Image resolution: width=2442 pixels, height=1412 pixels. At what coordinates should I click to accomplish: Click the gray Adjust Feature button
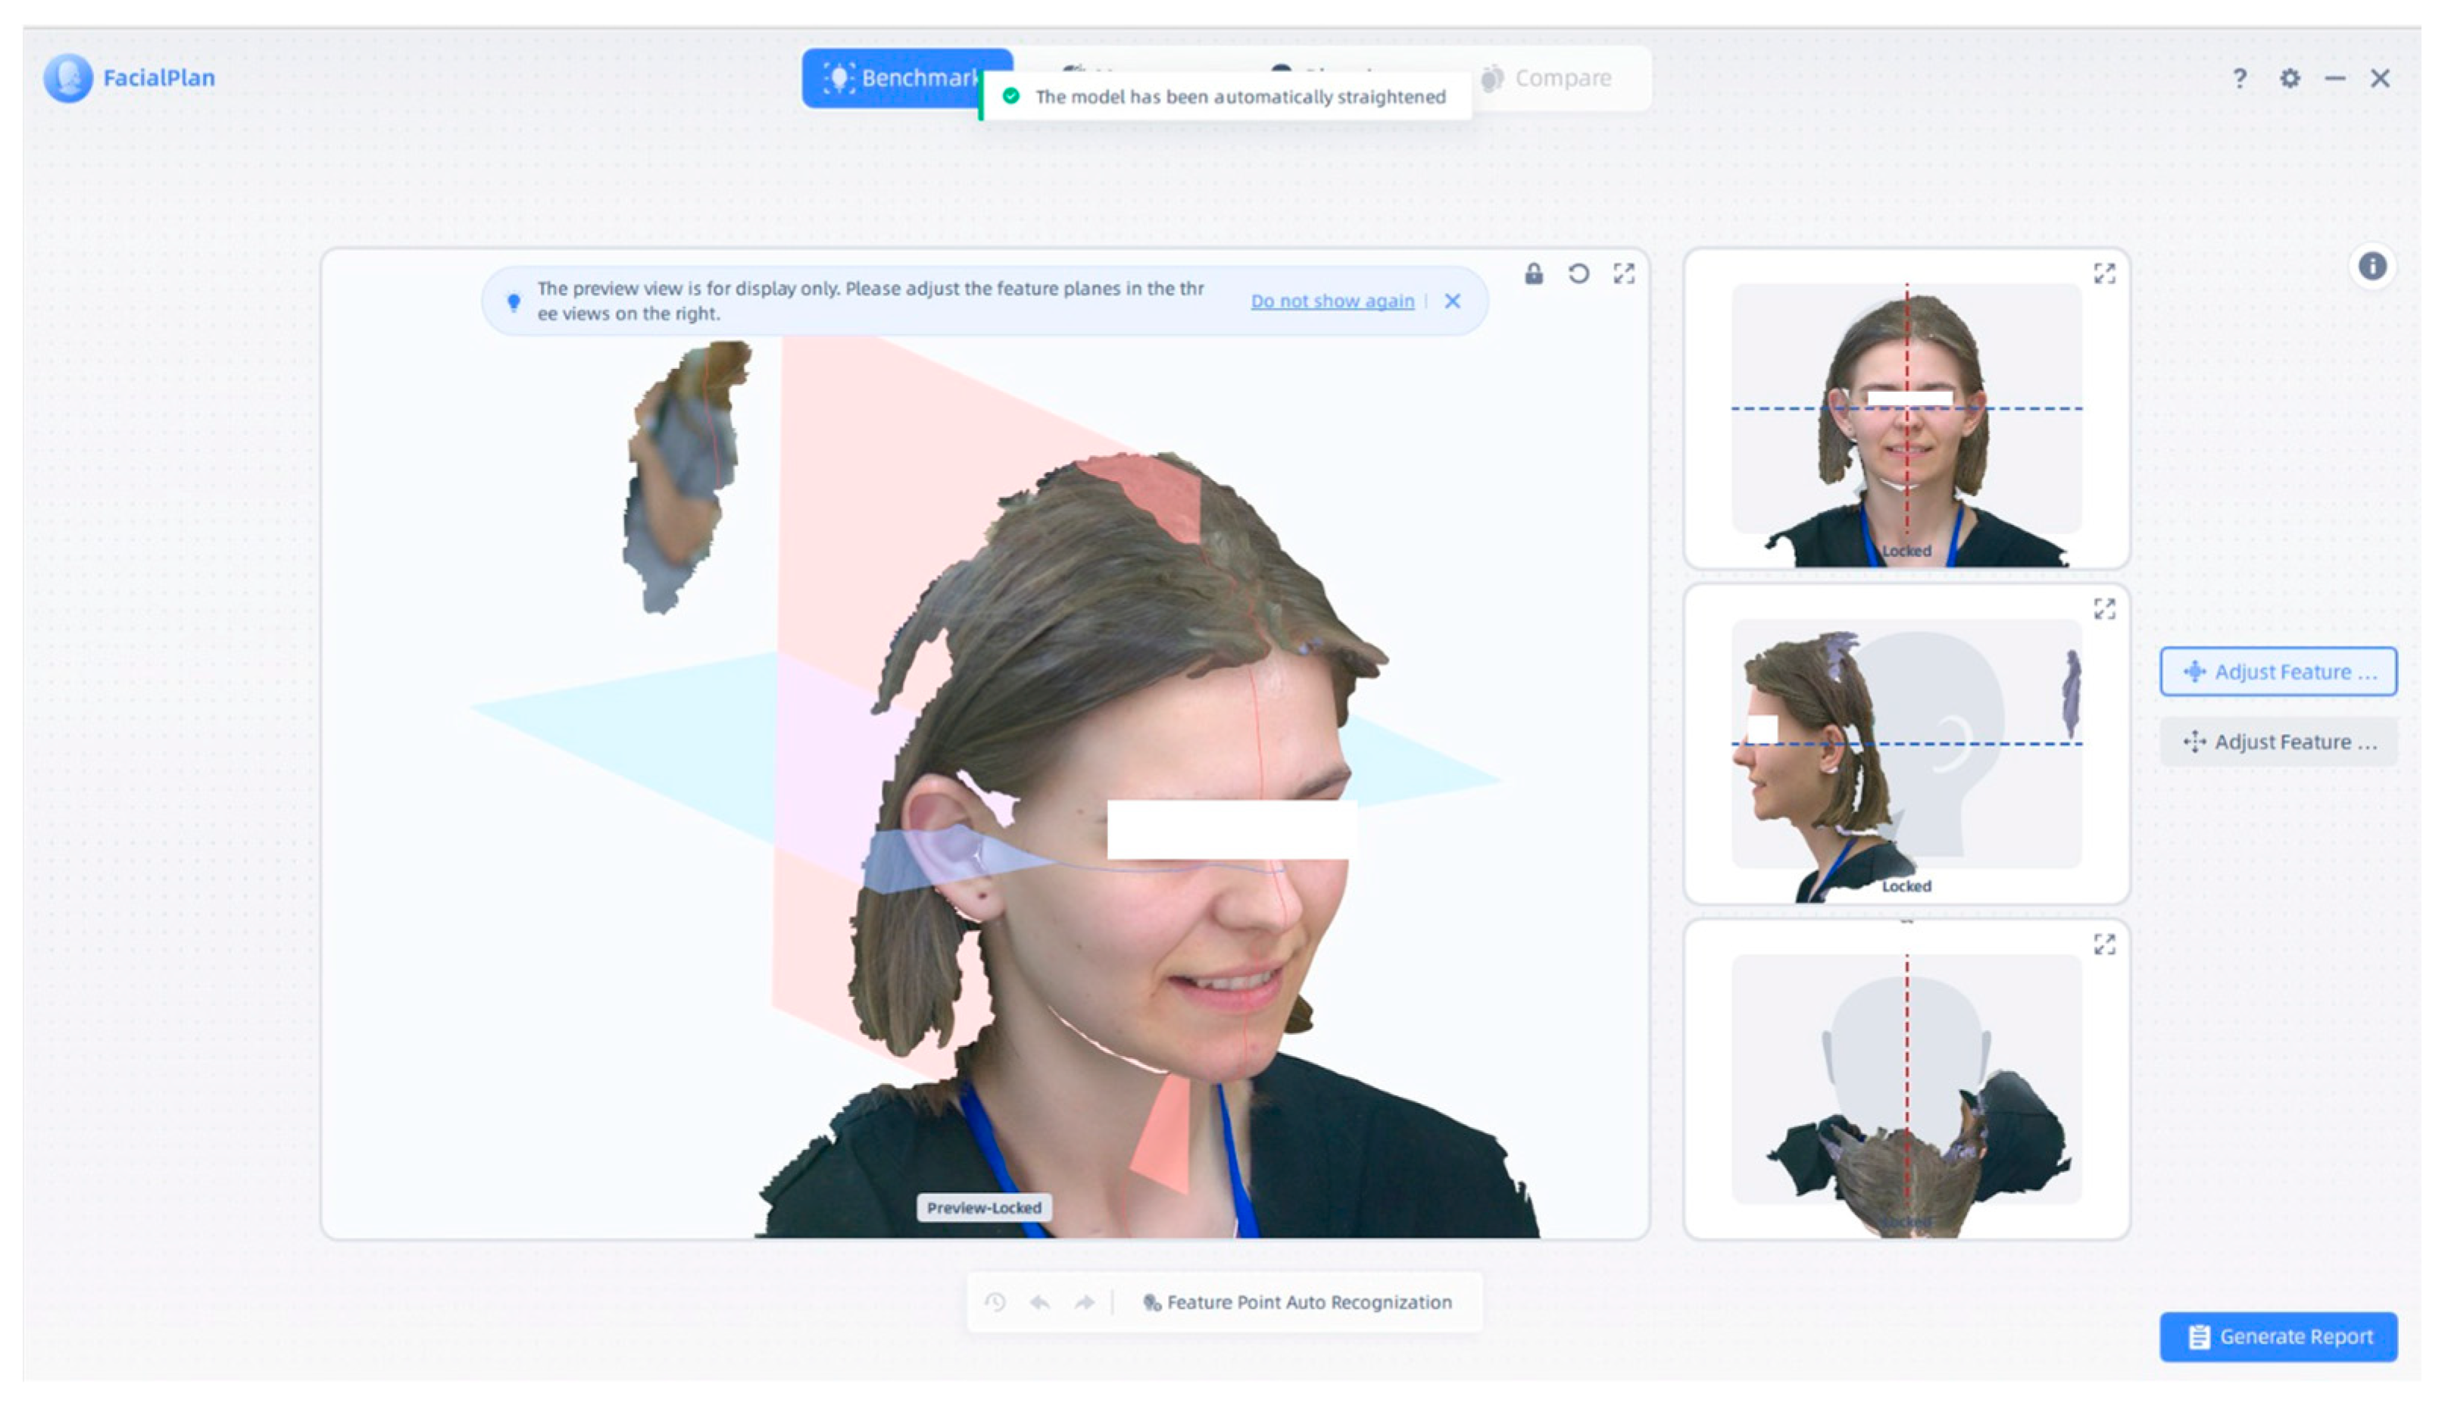point(2278,742)
